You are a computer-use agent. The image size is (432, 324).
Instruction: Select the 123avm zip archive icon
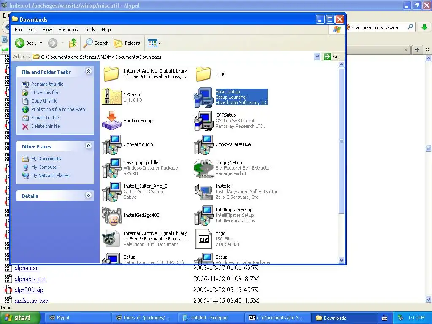[111, 97]
